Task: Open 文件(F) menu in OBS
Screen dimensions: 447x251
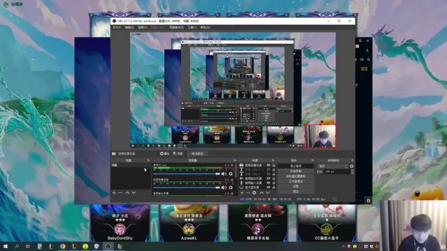Action: [117, 27]
